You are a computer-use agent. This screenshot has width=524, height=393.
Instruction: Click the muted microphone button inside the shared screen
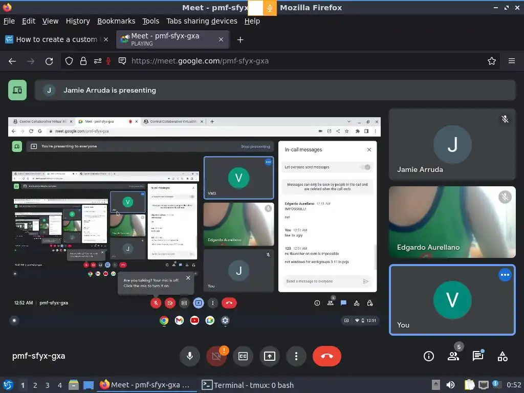coord(156,303)
